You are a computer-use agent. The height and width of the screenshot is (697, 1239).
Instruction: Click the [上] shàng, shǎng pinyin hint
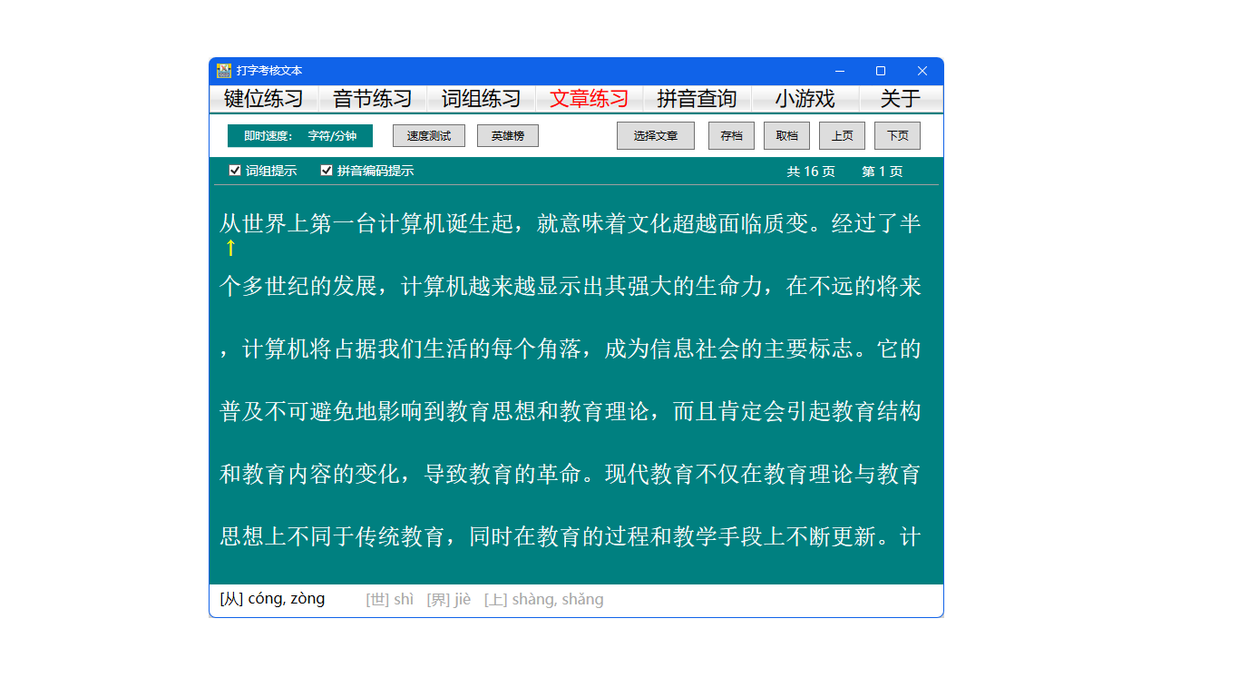(543, 600)
